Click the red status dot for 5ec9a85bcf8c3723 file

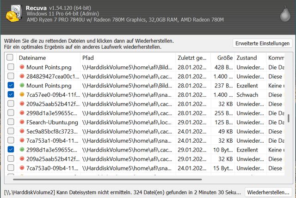click(x=22, y=131)
